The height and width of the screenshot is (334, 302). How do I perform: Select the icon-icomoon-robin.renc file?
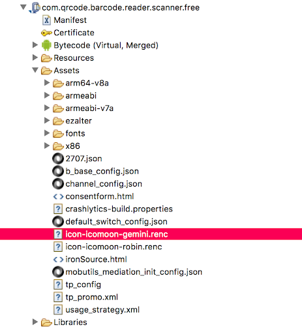[113, 247]
